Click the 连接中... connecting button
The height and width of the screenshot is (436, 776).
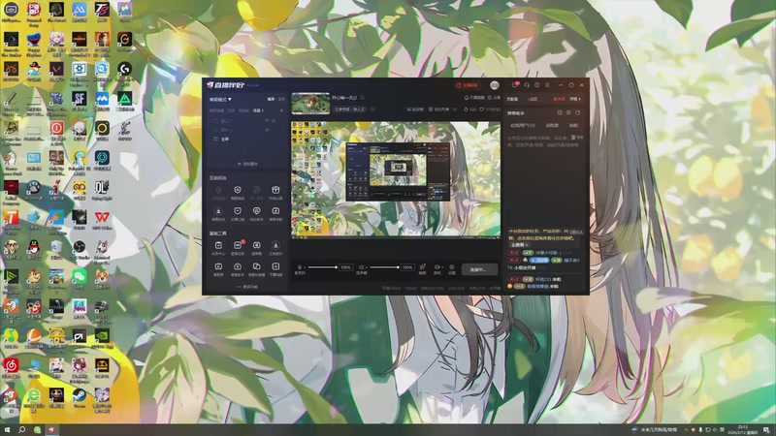point(479,269)
